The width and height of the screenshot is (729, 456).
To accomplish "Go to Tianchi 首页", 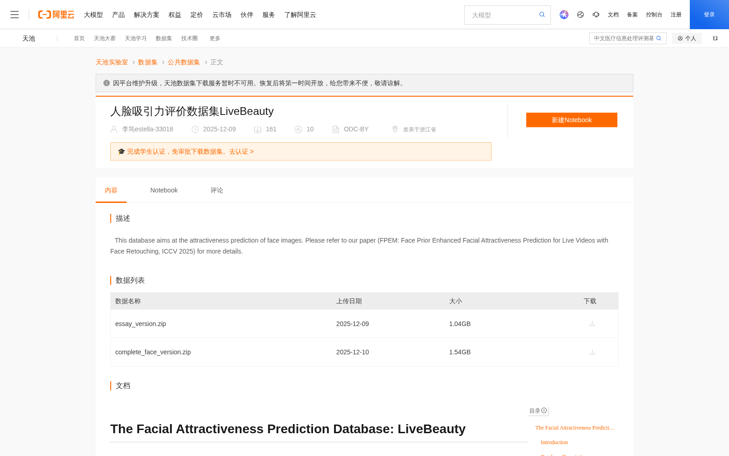I will click(79, 38).
